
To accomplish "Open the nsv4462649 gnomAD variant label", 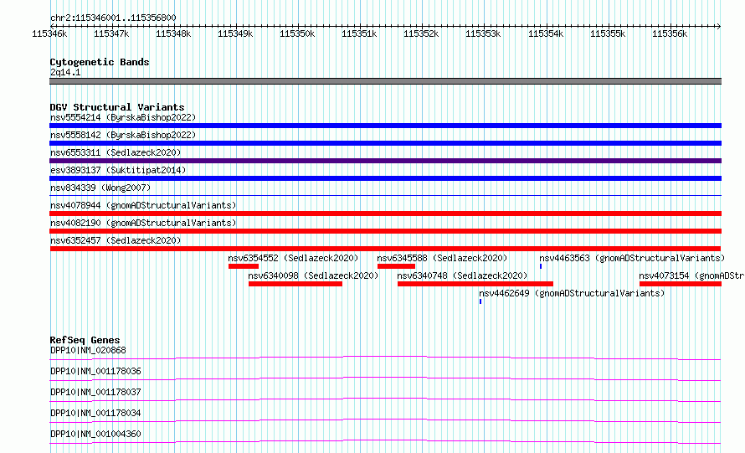I will tap(572, 293).
